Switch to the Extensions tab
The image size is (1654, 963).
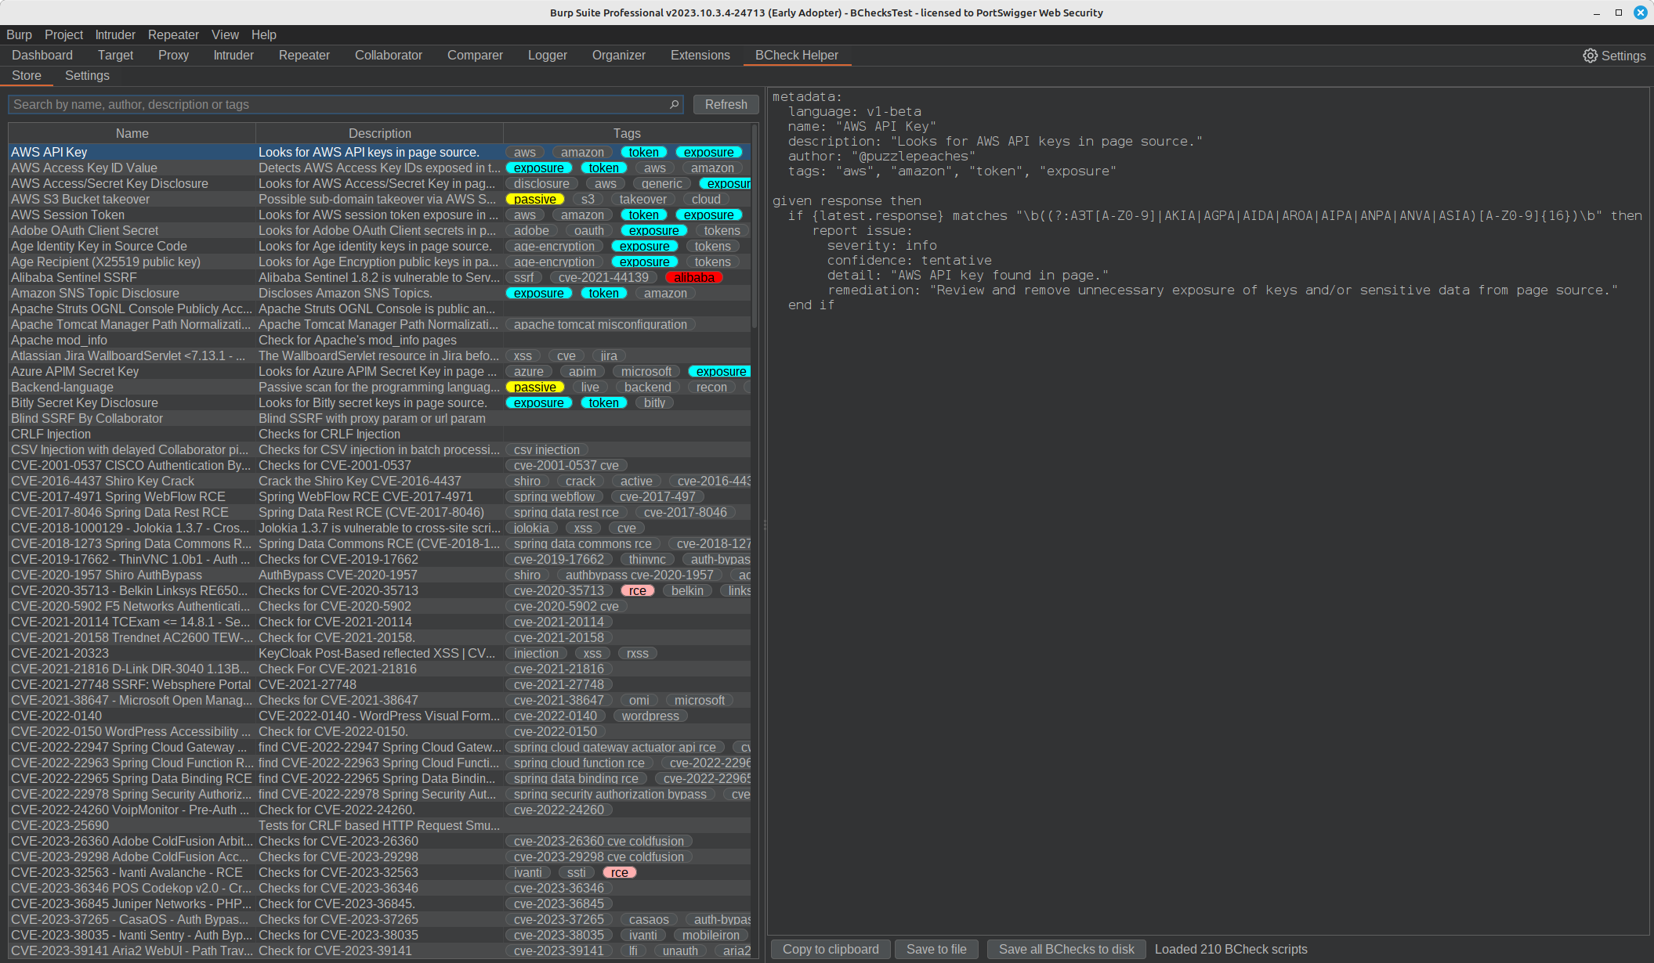[700, 55]
